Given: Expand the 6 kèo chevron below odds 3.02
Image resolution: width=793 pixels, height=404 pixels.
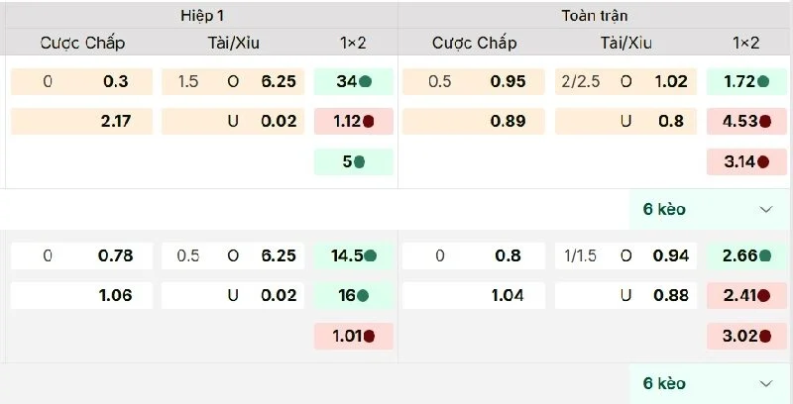Looking at the screenshot, I should pyautogui.click(x=765, y=383).
